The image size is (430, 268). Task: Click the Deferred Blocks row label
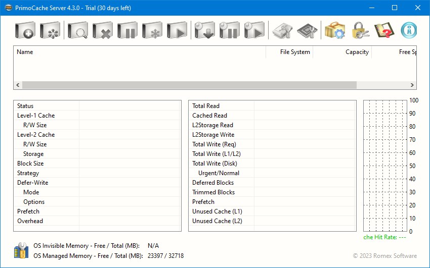click(213, 183)
